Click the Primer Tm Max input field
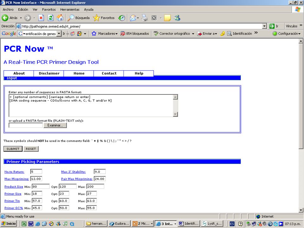304x228 pixels. pyautogui.click(x=92, y=201)
